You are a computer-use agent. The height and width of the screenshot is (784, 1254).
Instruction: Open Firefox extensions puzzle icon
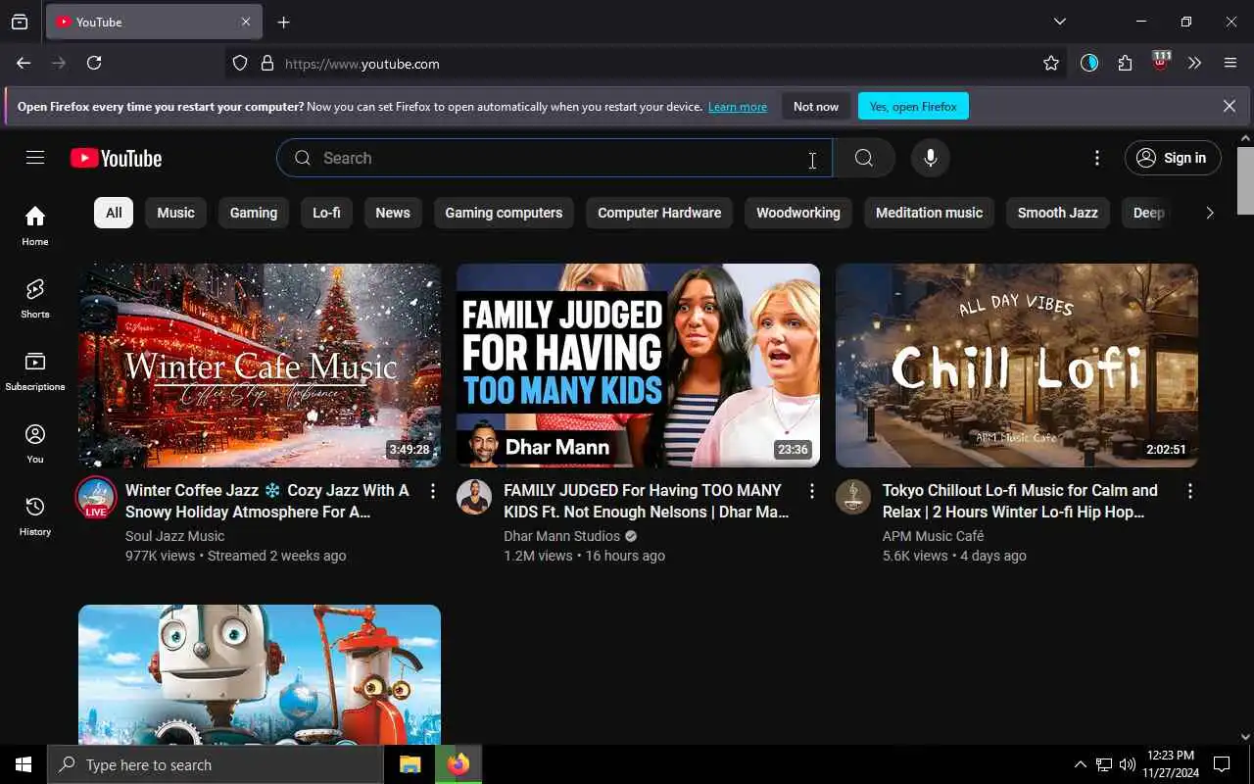(x=1126, y=63)
